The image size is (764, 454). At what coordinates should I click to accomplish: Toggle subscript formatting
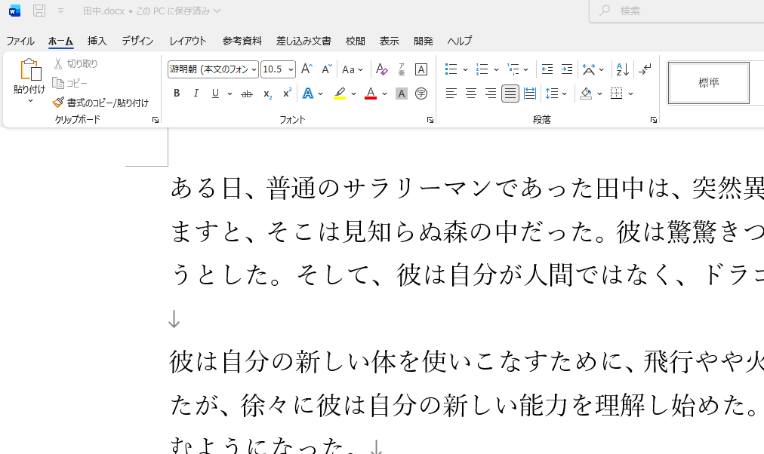pos(267,94)
